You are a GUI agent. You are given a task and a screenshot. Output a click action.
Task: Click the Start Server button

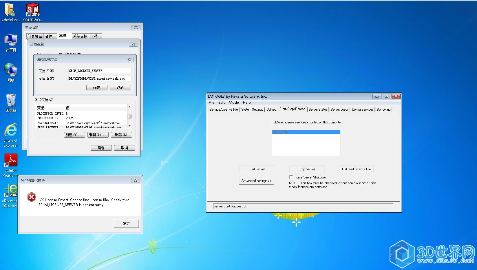click(256, 169)
